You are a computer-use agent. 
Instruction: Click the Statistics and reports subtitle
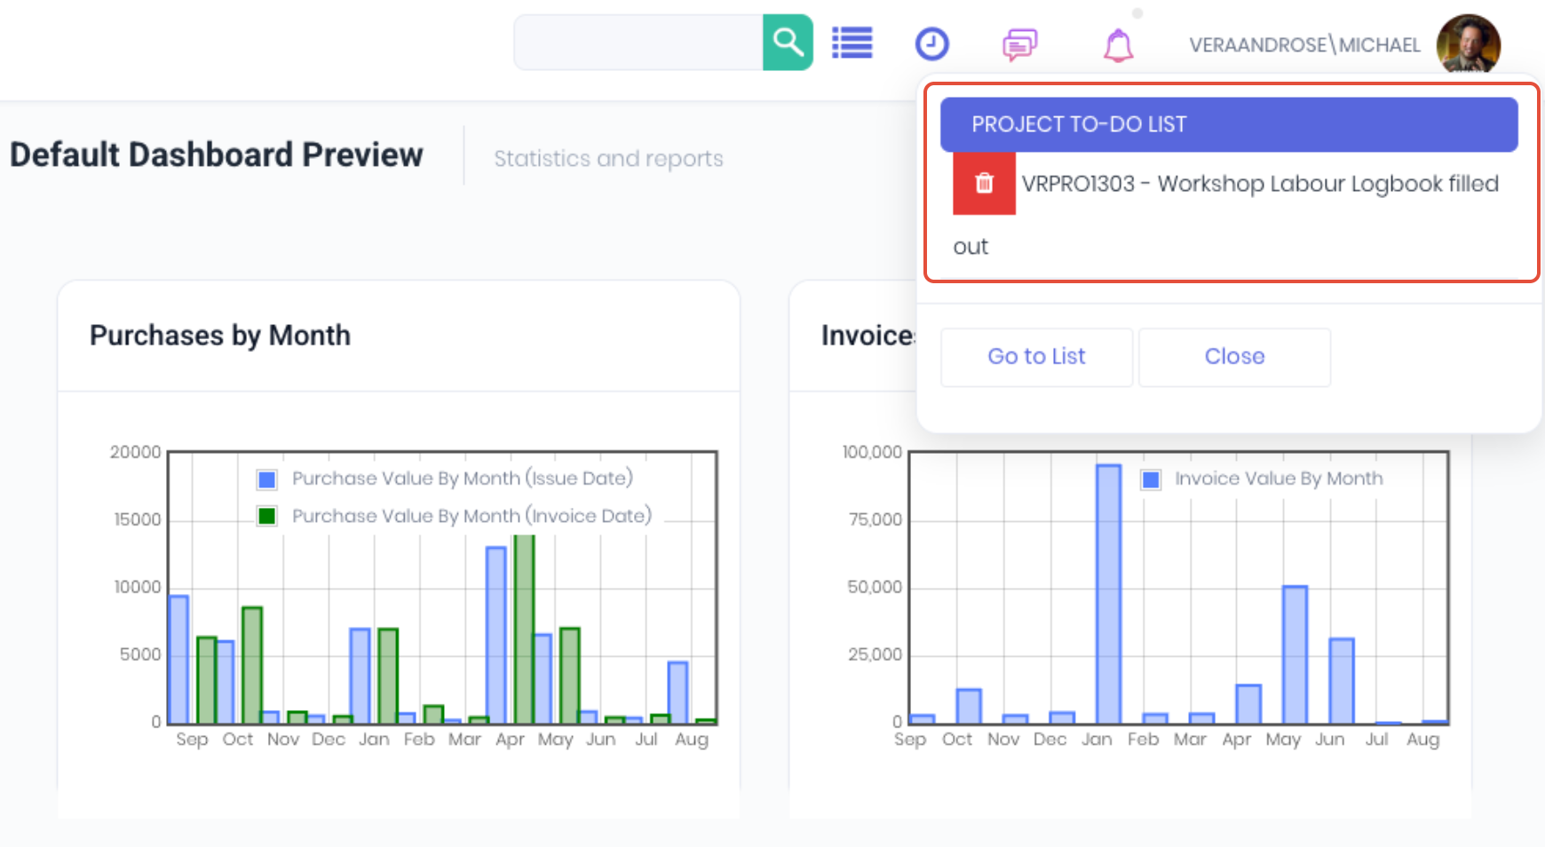(608, 159)
